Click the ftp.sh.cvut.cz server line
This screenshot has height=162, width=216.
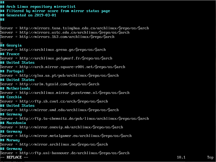[x=54, y=101]
